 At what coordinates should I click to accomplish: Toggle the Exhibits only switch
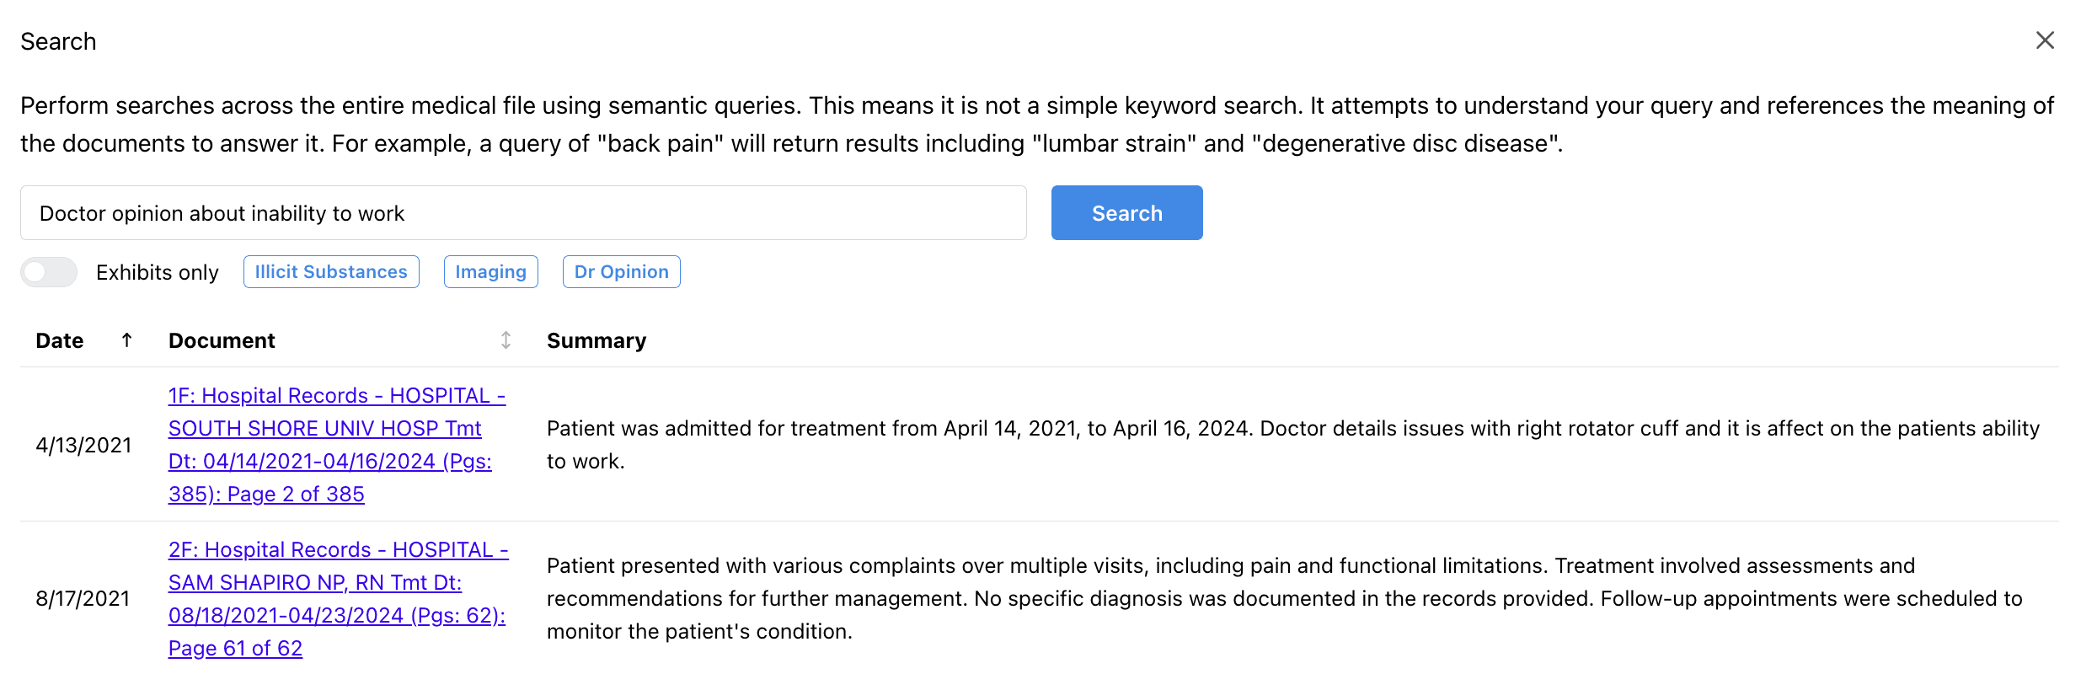click(48, 272)
